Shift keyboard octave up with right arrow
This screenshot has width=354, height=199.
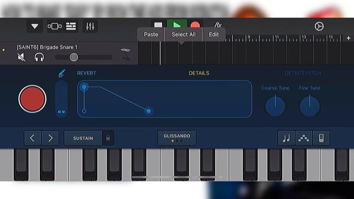pos(50,138)
